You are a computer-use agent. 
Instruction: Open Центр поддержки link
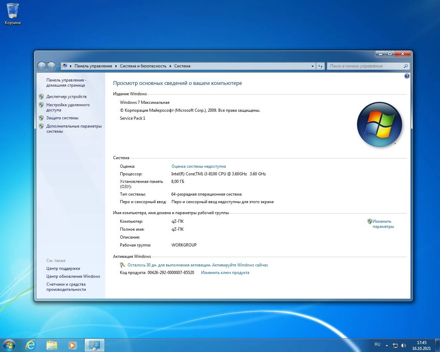pyautogui.click(x=63, y=268)
